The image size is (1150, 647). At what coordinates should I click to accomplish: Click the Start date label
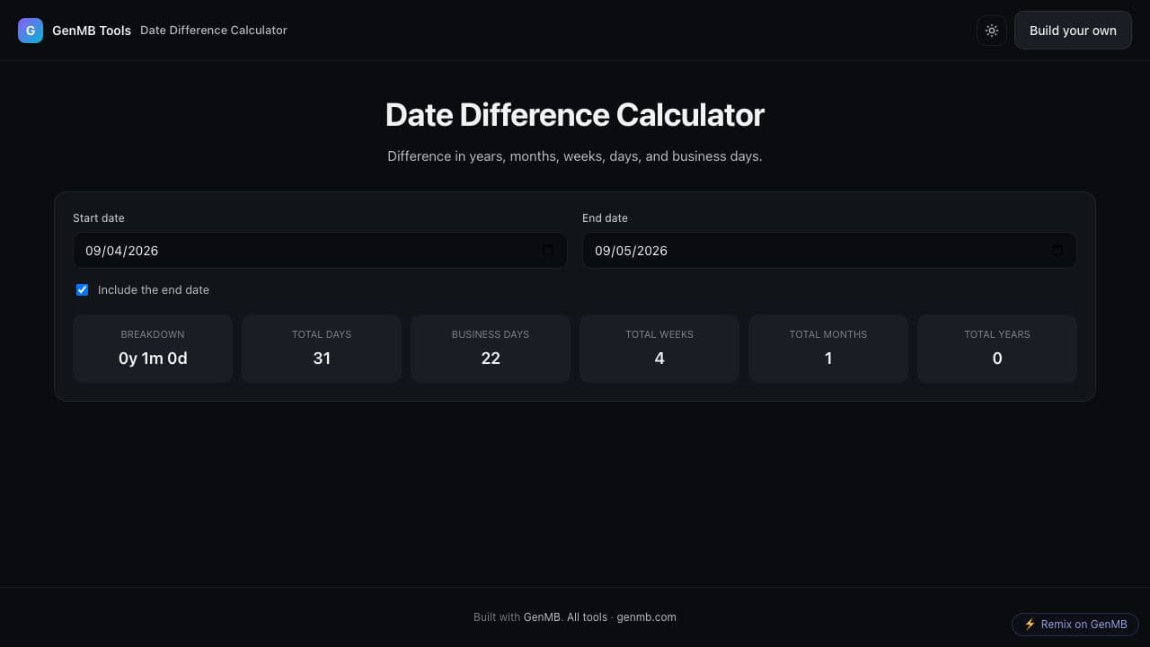(x=99, y=218)
